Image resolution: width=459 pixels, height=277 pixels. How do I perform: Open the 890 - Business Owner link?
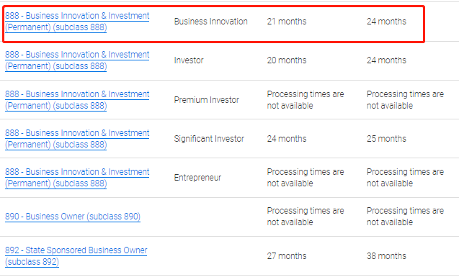tap(73, 217)
